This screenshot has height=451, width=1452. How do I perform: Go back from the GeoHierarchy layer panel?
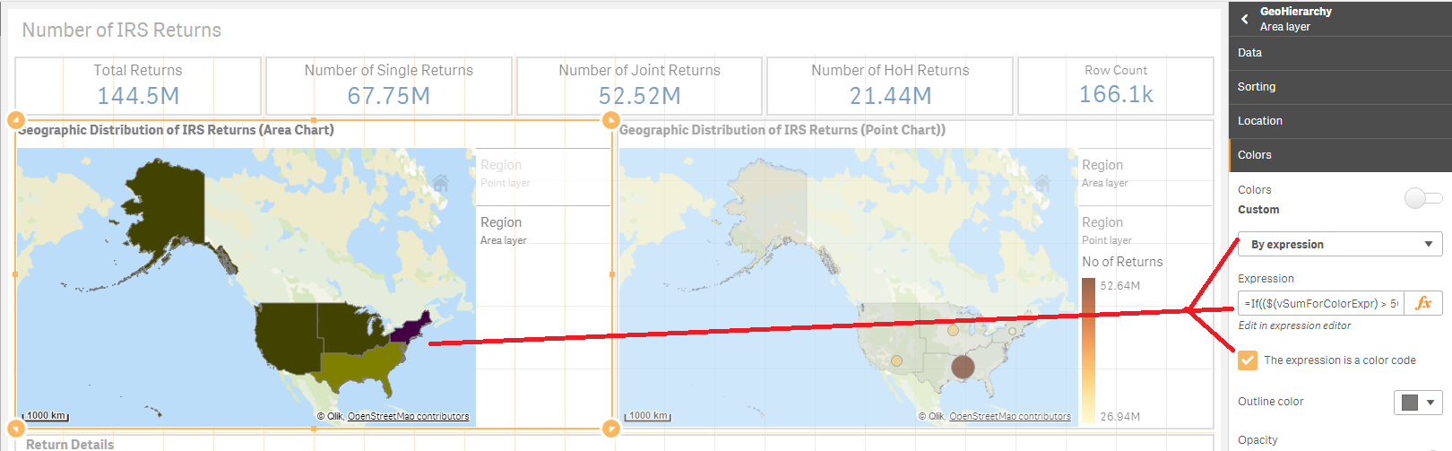pos(1244,19)
